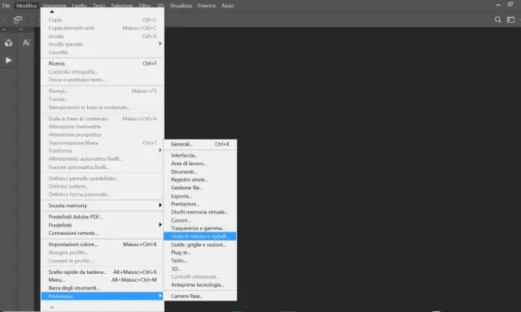The height and width of the screenshot is (312, 521).
Task: Open the Aiuto menu
Action: 228,6
